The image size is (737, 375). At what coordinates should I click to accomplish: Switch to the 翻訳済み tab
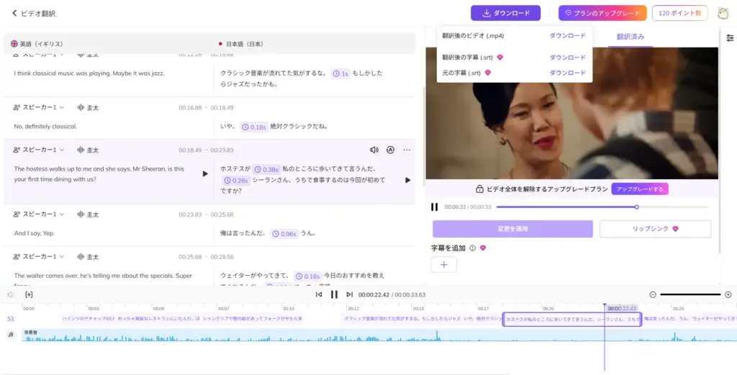point(630,37)
